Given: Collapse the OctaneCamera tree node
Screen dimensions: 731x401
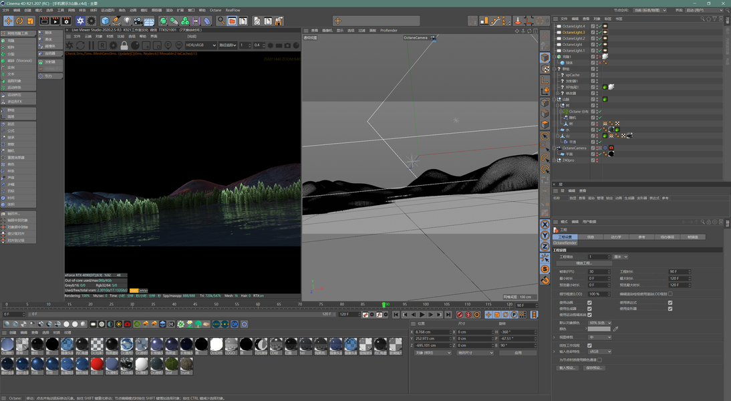Looking at the screenshot, I should pos(554,148).
